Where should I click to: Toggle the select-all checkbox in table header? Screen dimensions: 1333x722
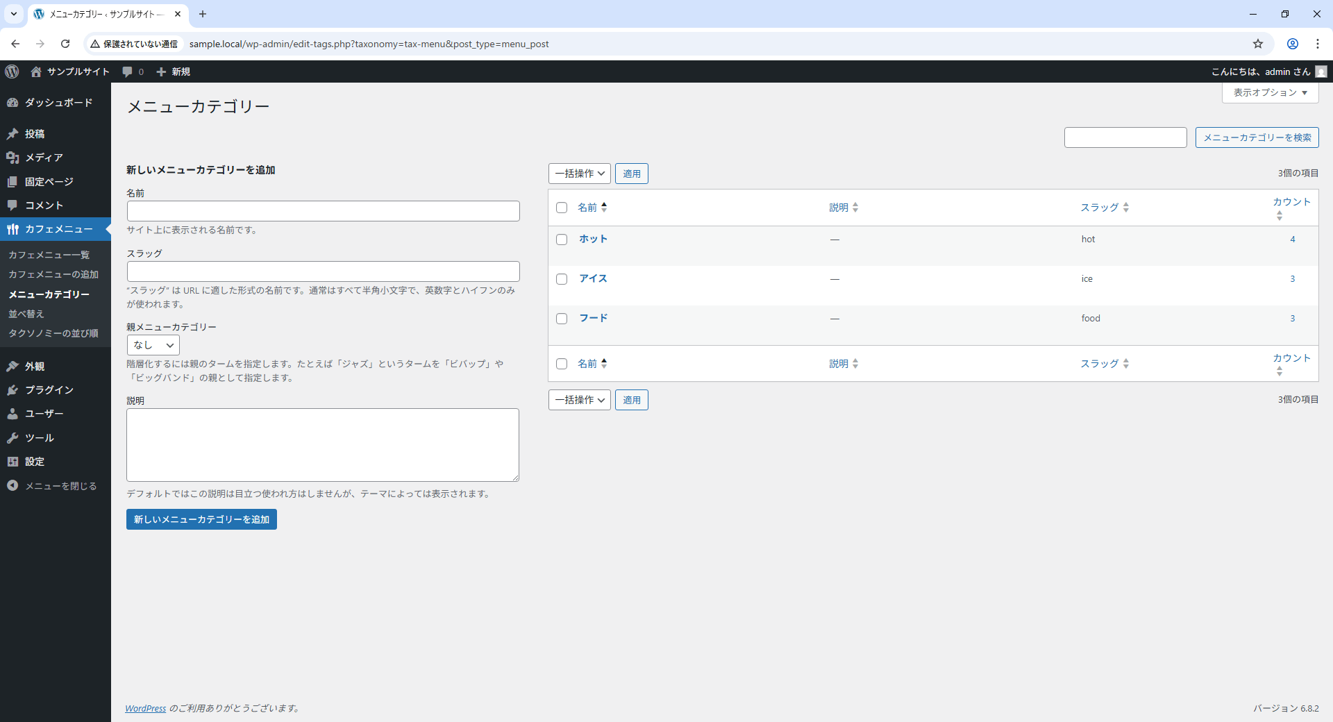(562, 208)
